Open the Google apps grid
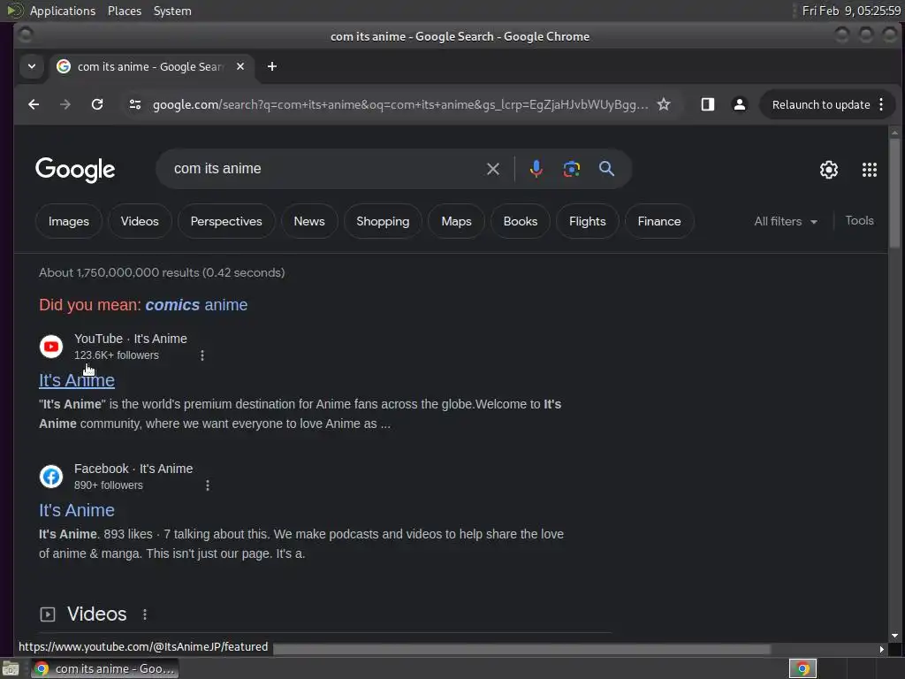Image resolution: width=905 pixels, height=679 pixels. pos(870,170)
